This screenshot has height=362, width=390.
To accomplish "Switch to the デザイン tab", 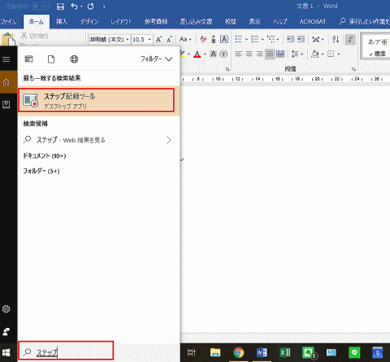I will click(x=89, y=22).
